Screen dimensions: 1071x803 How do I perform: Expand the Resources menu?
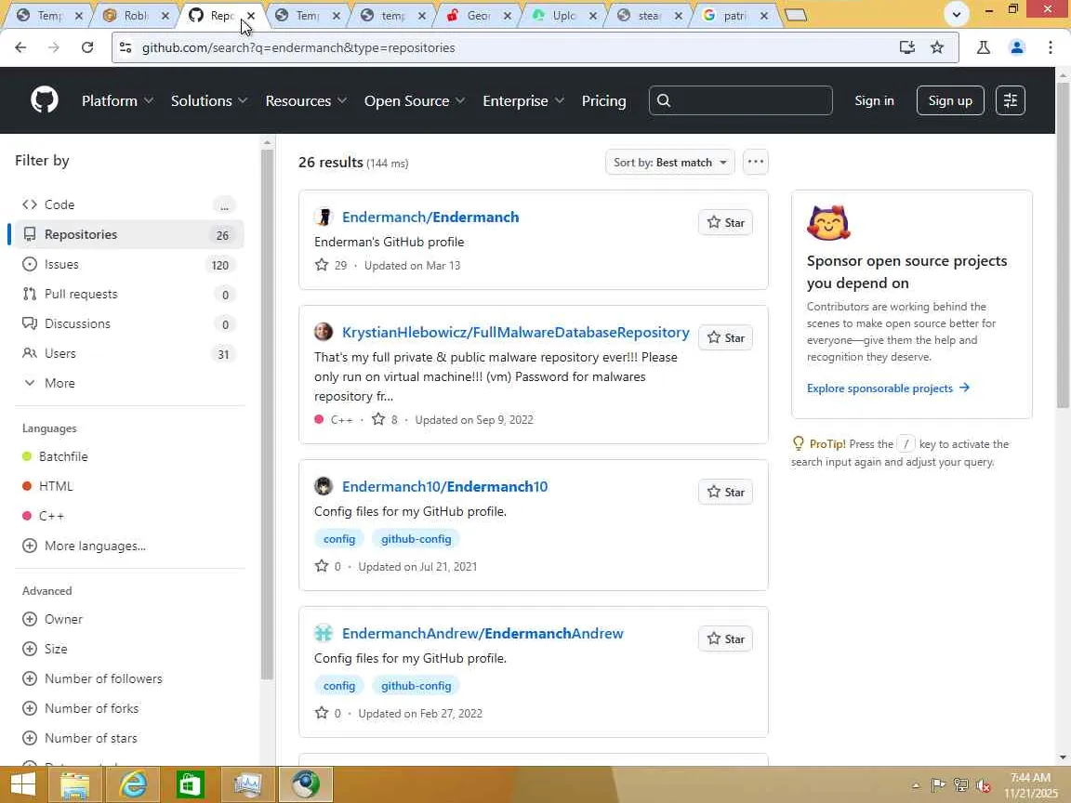click(306, 100)
